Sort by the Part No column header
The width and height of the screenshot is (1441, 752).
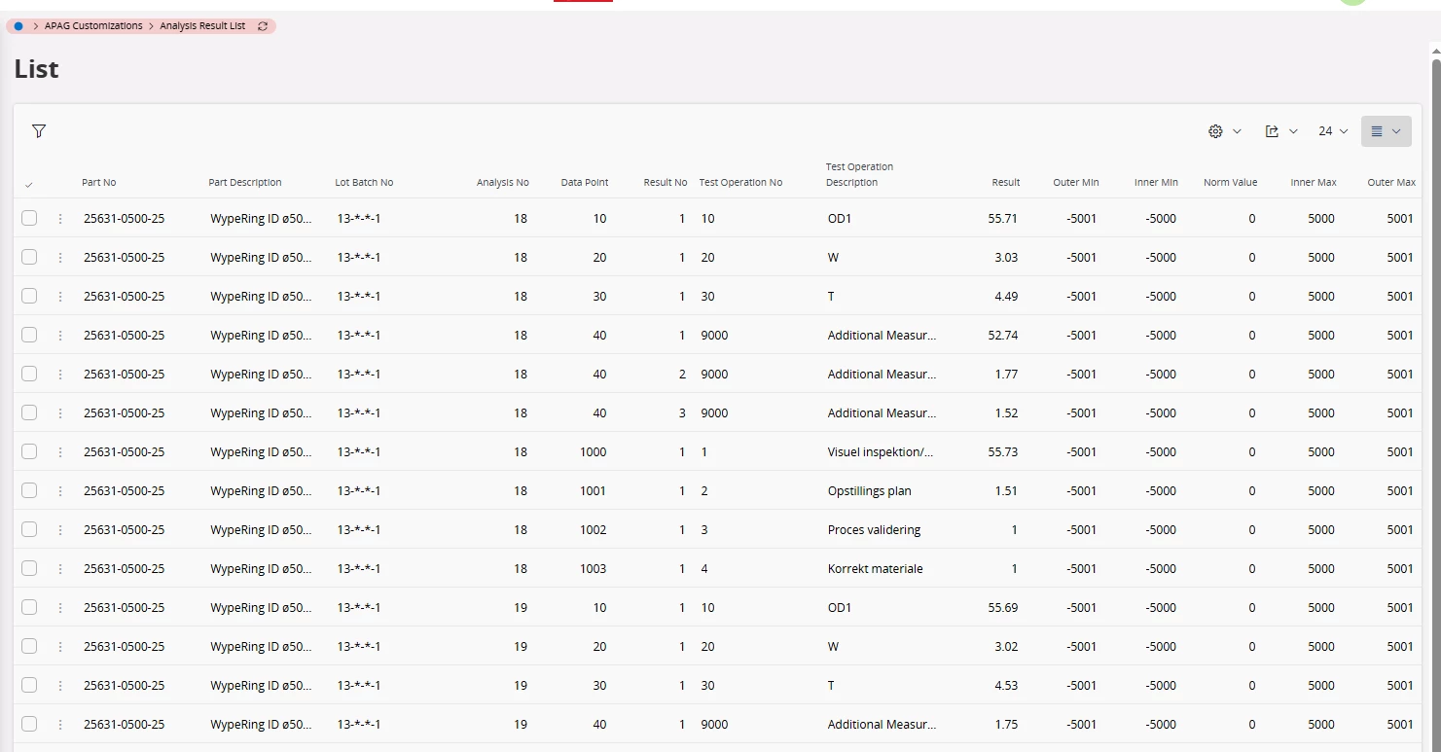pyautogui.click(x=99, y=183)
